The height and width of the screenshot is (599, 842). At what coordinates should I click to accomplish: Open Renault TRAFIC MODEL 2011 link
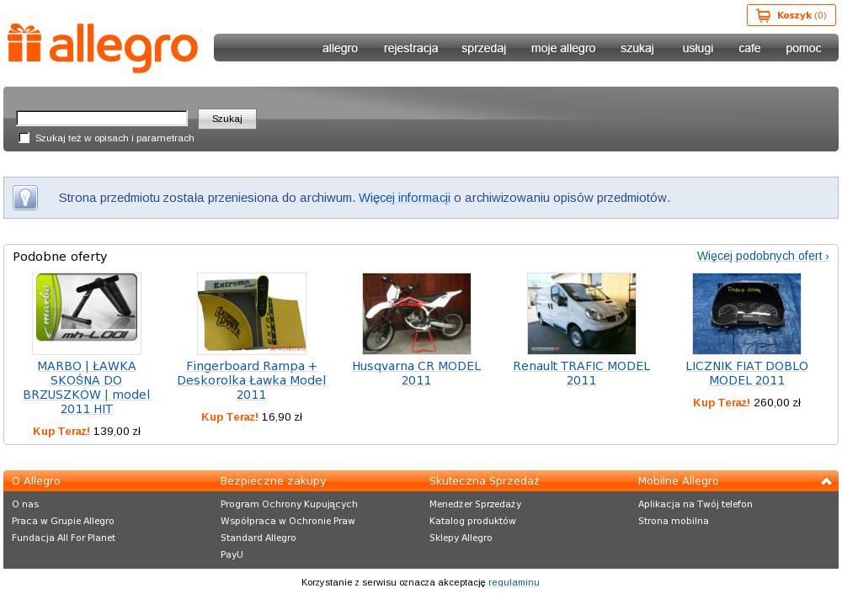(582, 373)
